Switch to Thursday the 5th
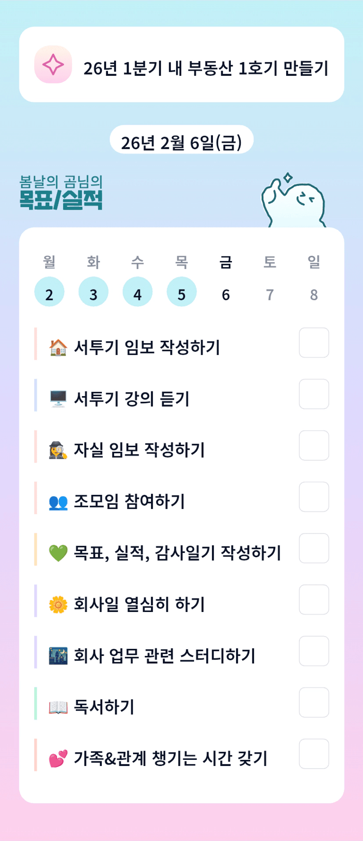This screenshot has height=841, width=363. point(181,292)
